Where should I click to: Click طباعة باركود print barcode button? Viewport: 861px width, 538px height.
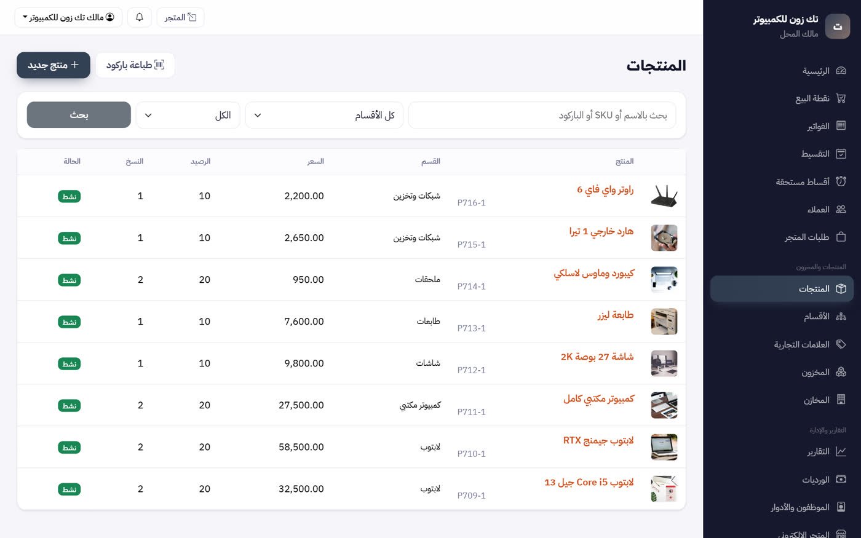[135, 65]
